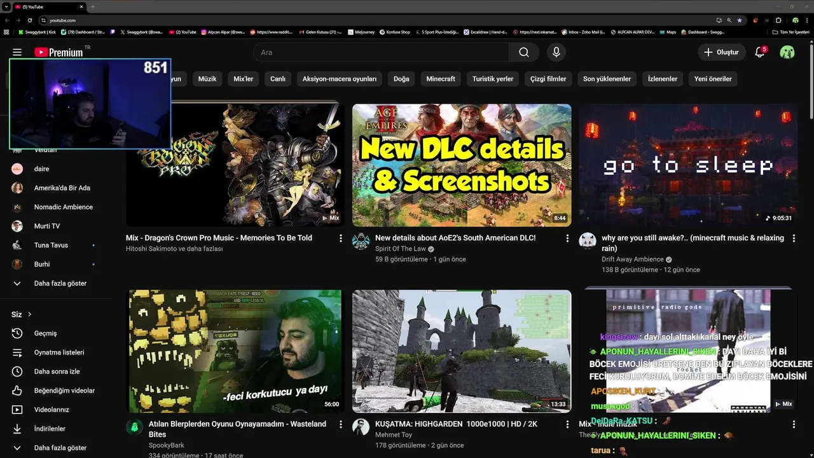814x458 pixels.
Task: Select the Yeni öneriler filter chip
Action: click(x=713, y=79)
